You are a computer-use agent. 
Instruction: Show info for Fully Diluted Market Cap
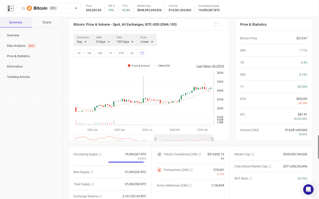[270, 166]
